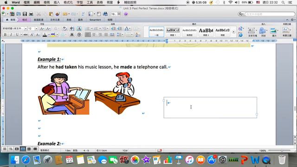
Task: Click the Decrease Font Size icon
Action: coord(48,29)
